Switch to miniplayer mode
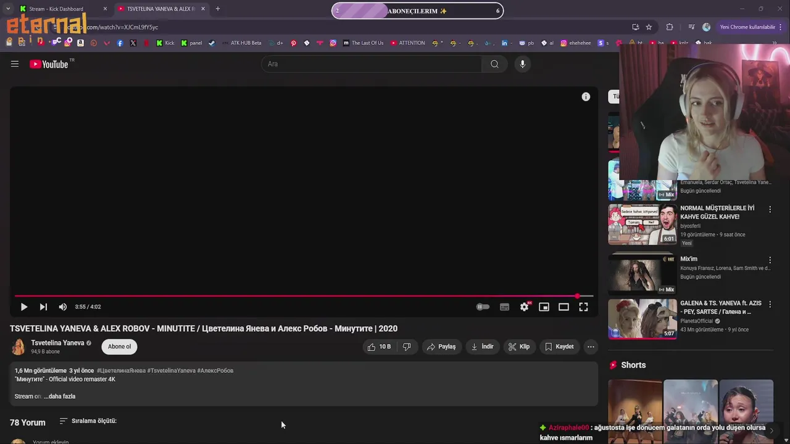This screenshot has width=790, height=444. tap(544, 306)
